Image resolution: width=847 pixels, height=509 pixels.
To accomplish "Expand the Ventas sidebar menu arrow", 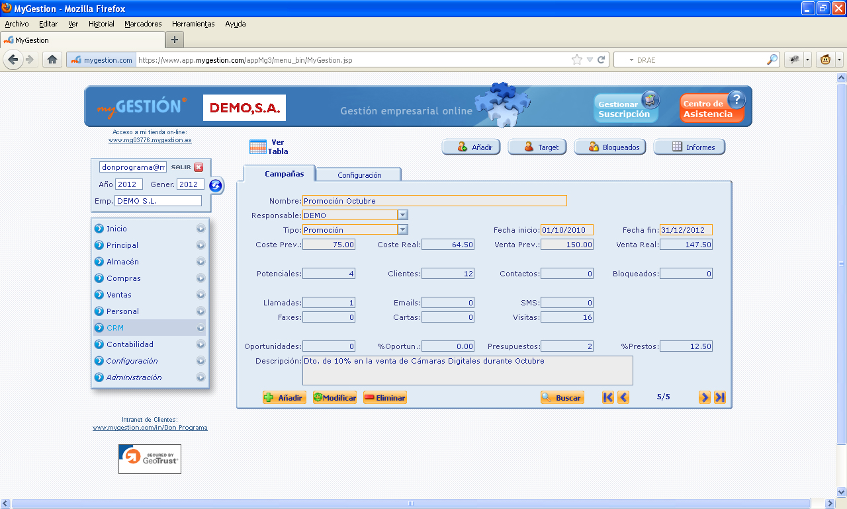I will point(201,295).
